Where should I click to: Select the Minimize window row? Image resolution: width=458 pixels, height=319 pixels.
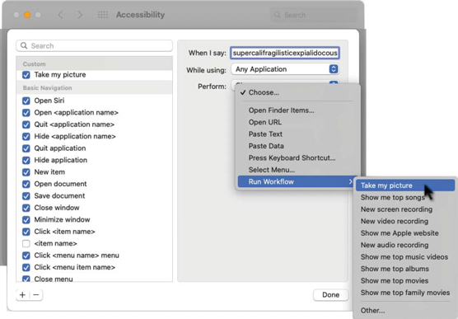[x=95, y=219]
